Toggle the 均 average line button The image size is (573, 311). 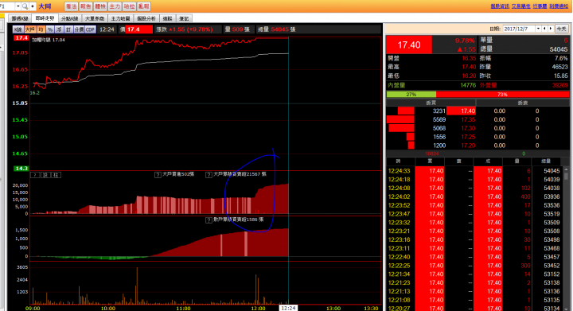point(41,29)
